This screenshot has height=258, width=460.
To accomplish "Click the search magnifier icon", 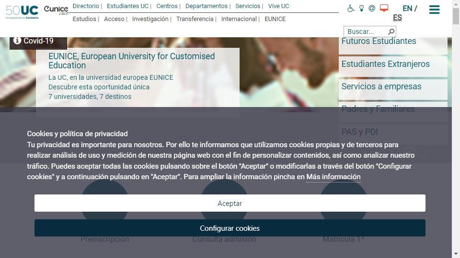I will click(x=391, y=32).
